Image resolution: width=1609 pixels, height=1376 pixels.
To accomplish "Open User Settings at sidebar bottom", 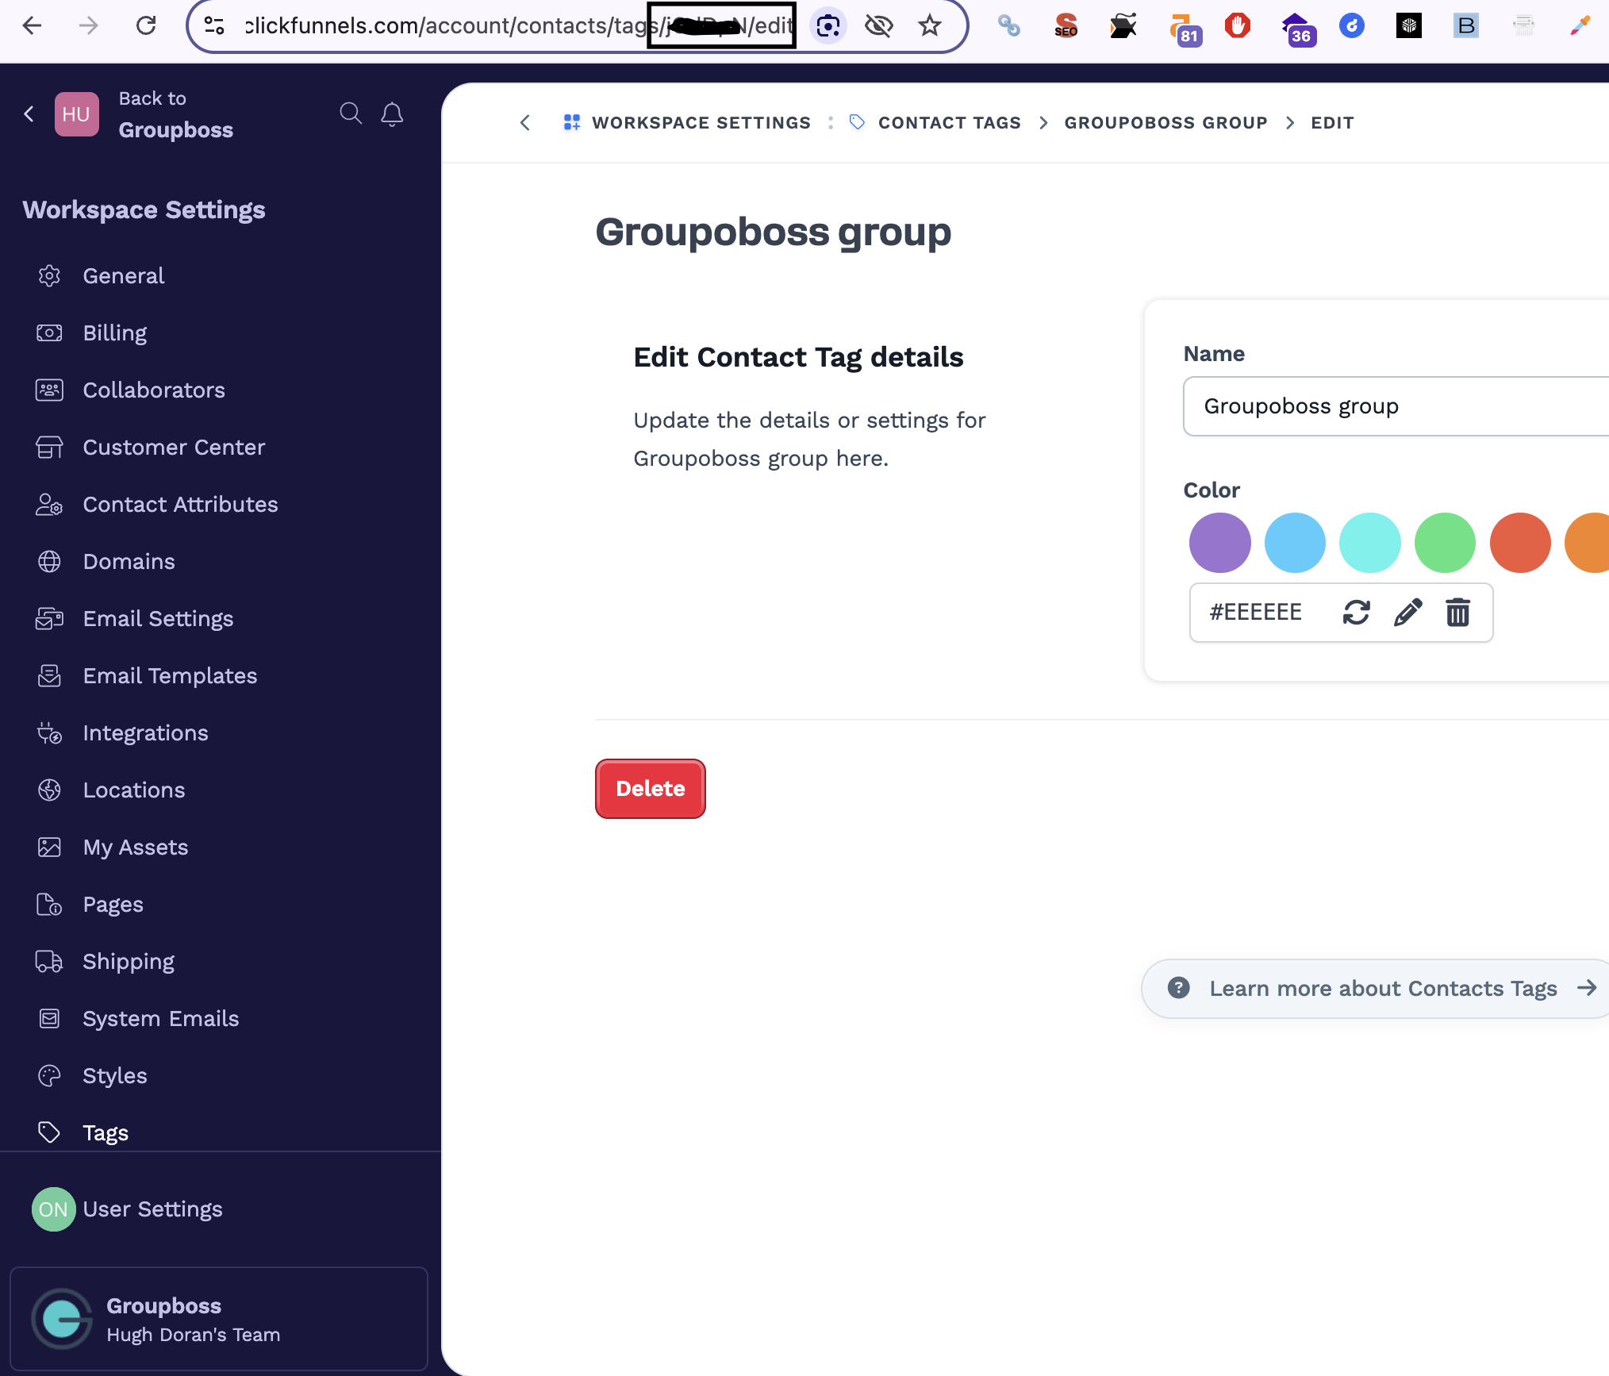I will (x=152, y=1209).
